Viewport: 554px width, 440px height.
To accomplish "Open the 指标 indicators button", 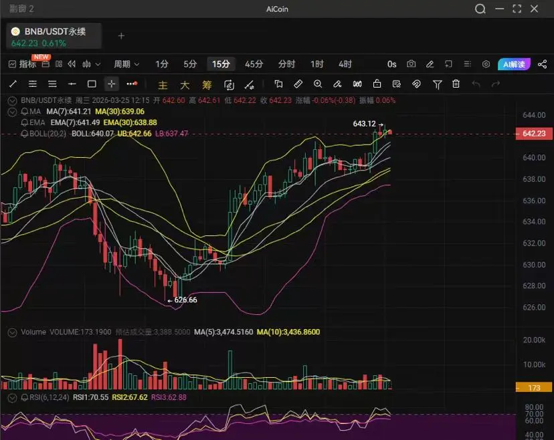I will 23,64.
